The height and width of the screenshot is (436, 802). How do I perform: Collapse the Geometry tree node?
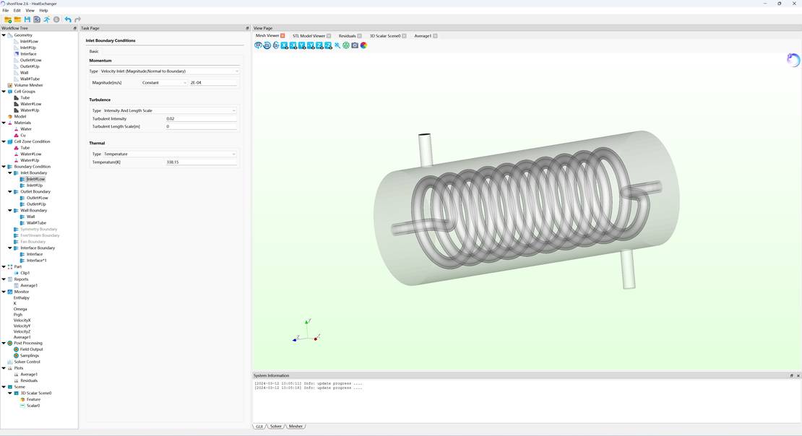(x=4, y=35)
